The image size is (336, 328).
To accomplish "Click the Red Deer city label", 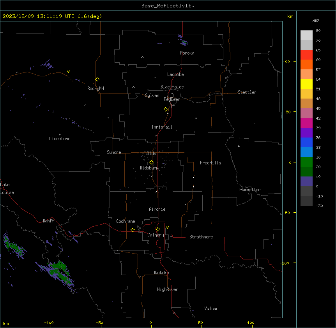I will [x=172, y=99].
